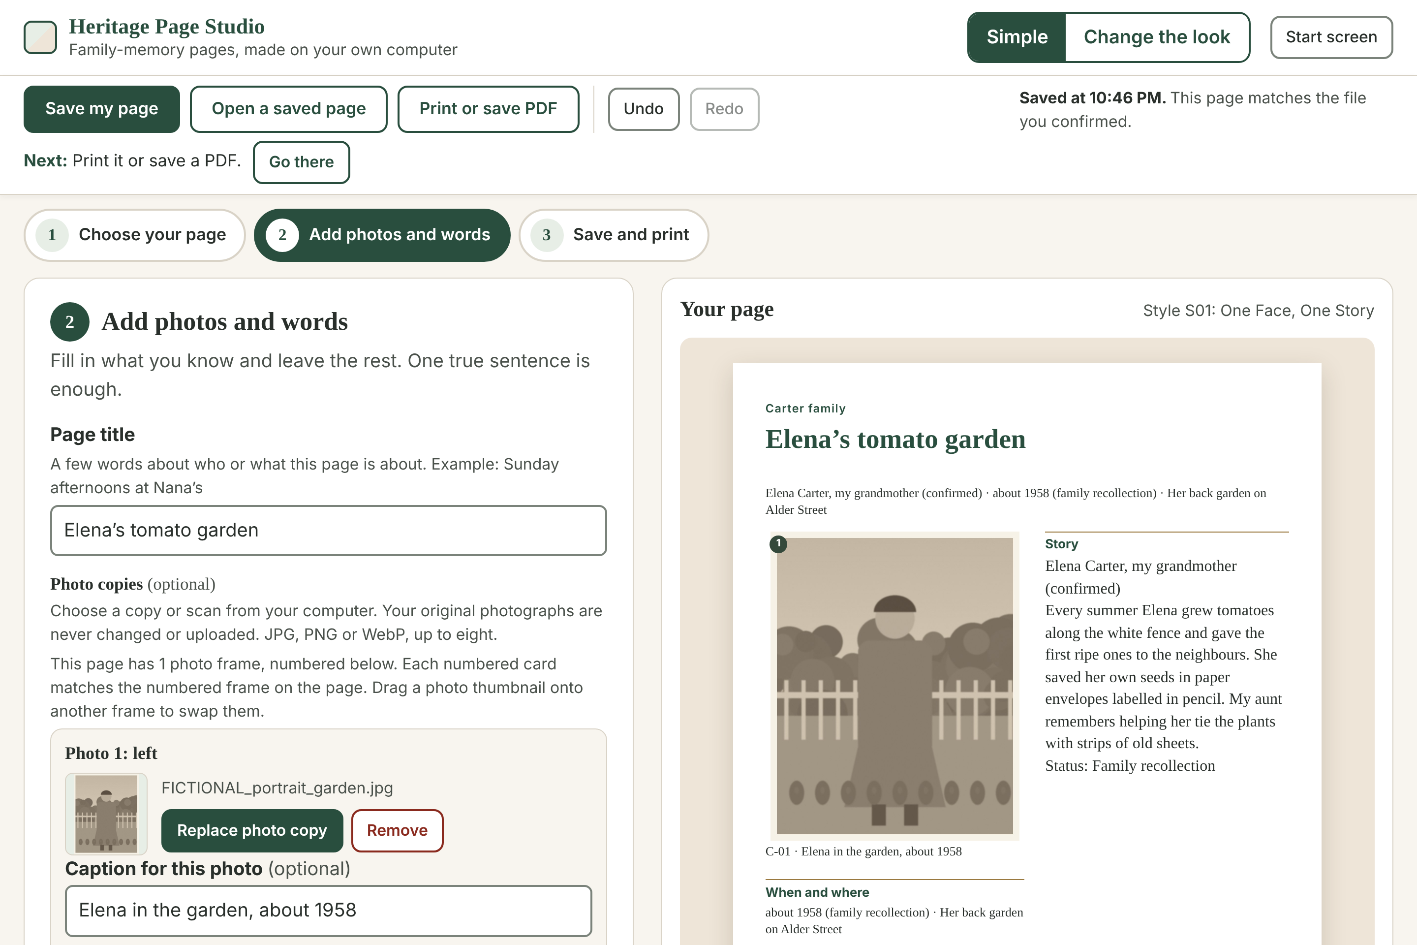Choose Print or save PDF
The image size is (1417, 945).
click(x=488, y=108)
